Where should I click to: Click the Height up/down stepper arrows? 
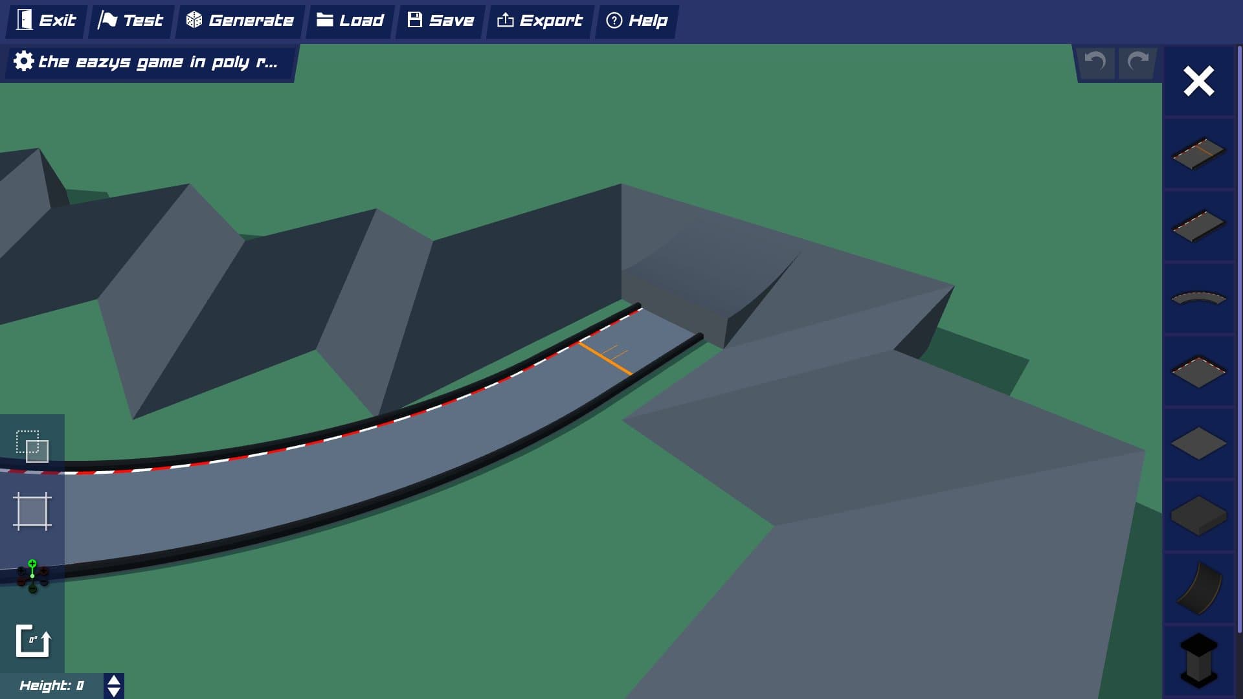pos(114,686)
